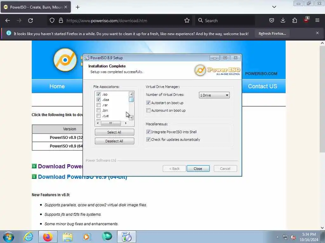
Task: Click the Select All button
Action: coord(114,132)
